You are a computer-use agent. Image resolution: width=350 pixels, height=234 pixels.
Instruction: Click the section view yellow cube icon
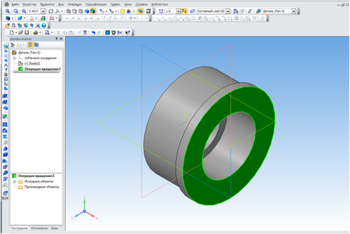[x=122, y=11]
